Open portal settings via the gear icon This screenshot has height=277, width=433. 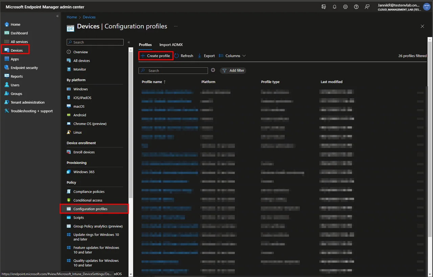pyautogui.click(x=345, y=7)
